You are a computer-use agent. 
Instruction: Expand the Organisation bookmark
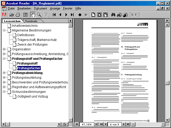(x=4, y=49)
